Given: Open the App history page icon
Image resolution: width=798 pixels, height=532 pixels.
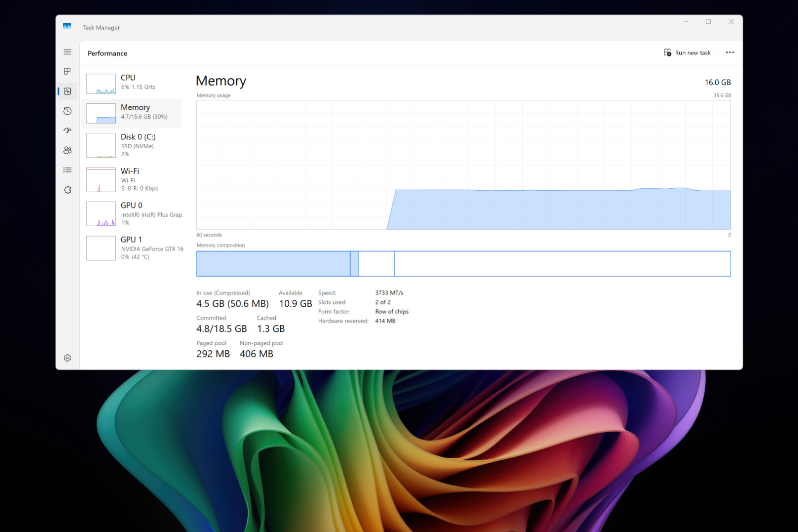Looking at the screenshot, I should tap(67, 111).
